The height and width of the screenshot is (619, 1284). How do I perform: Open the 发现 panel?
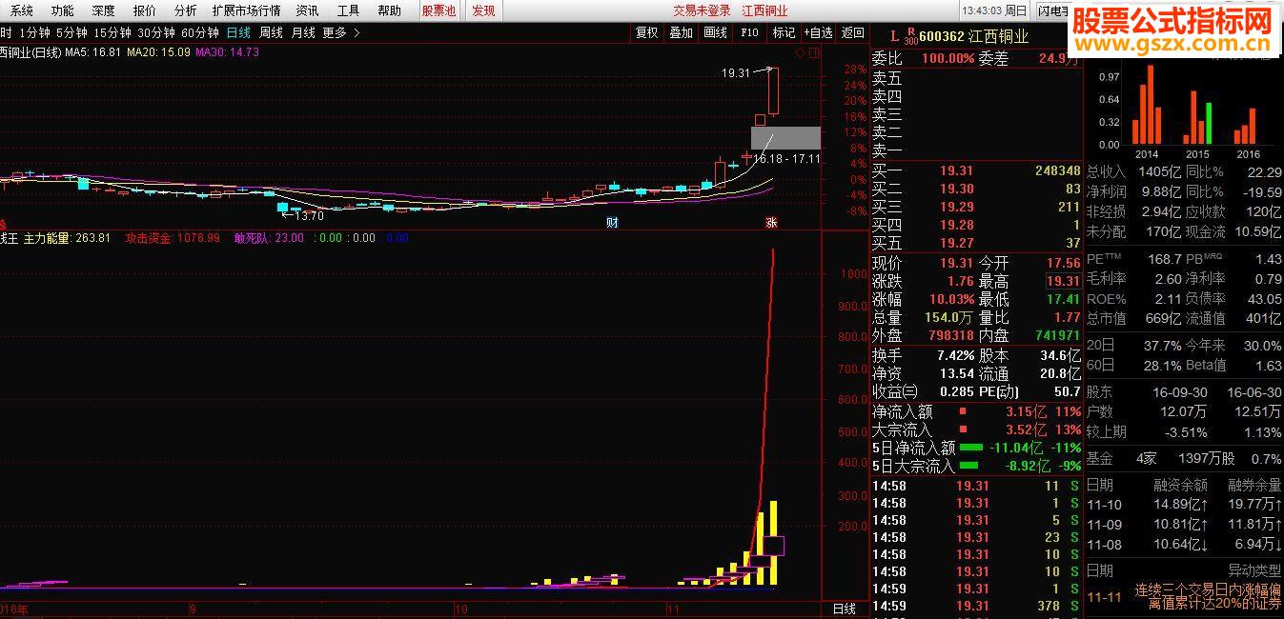(x=484, y=10)
